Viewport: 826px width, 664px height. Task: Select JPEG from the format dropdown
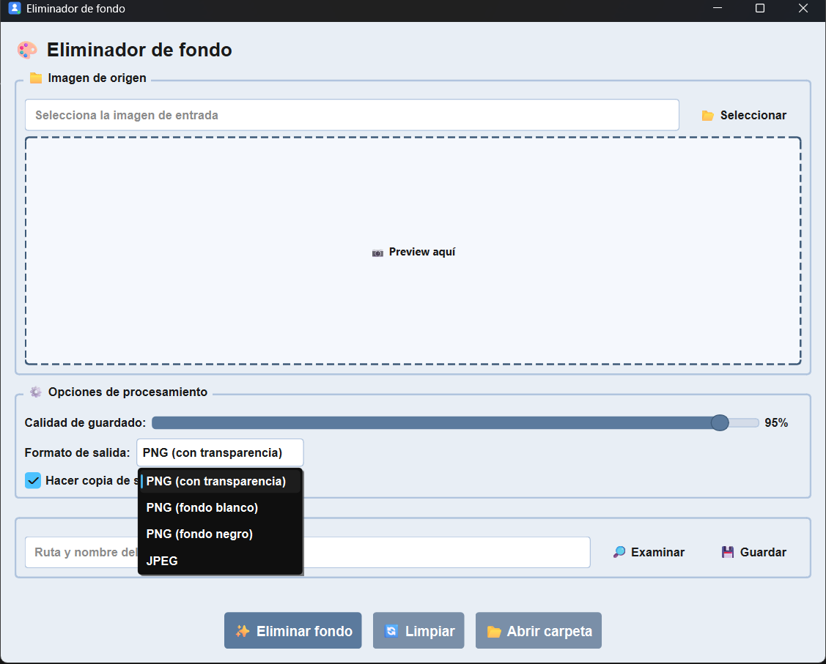(162, 561)
